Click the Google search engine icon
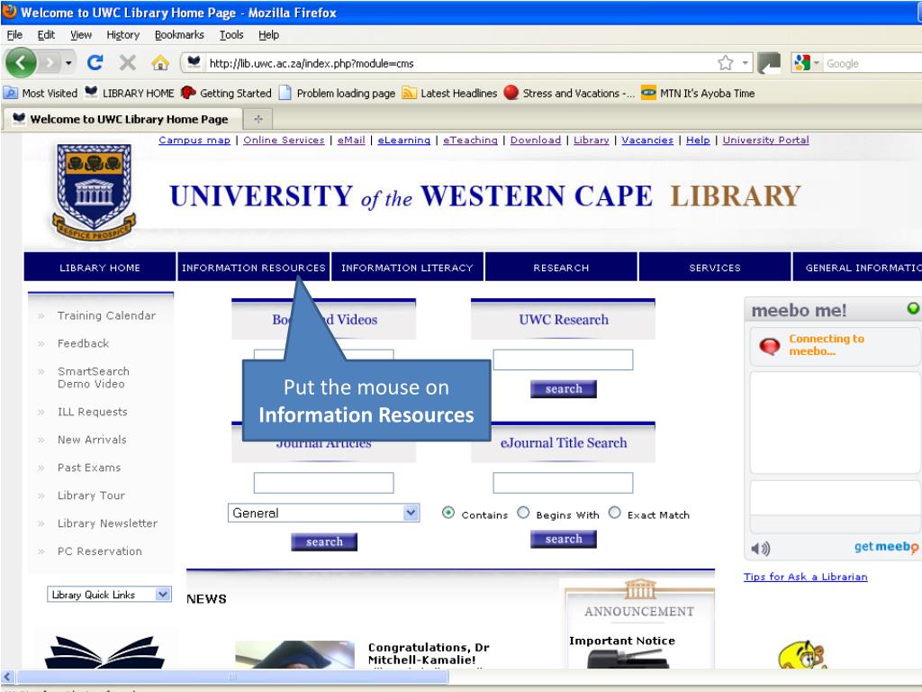The height and width of the screenshot is (692, 922). click(802, 63)
